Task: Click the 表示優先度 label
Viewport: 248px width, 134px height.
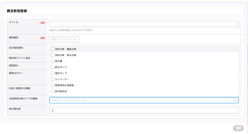Action: (x=15, y=109)
